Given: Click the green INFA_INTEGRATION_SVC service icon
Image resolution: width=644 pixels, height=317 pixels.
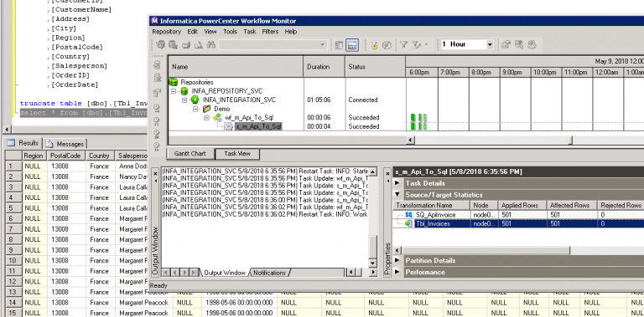Looking at the screenshot, I should pos(195,100).
